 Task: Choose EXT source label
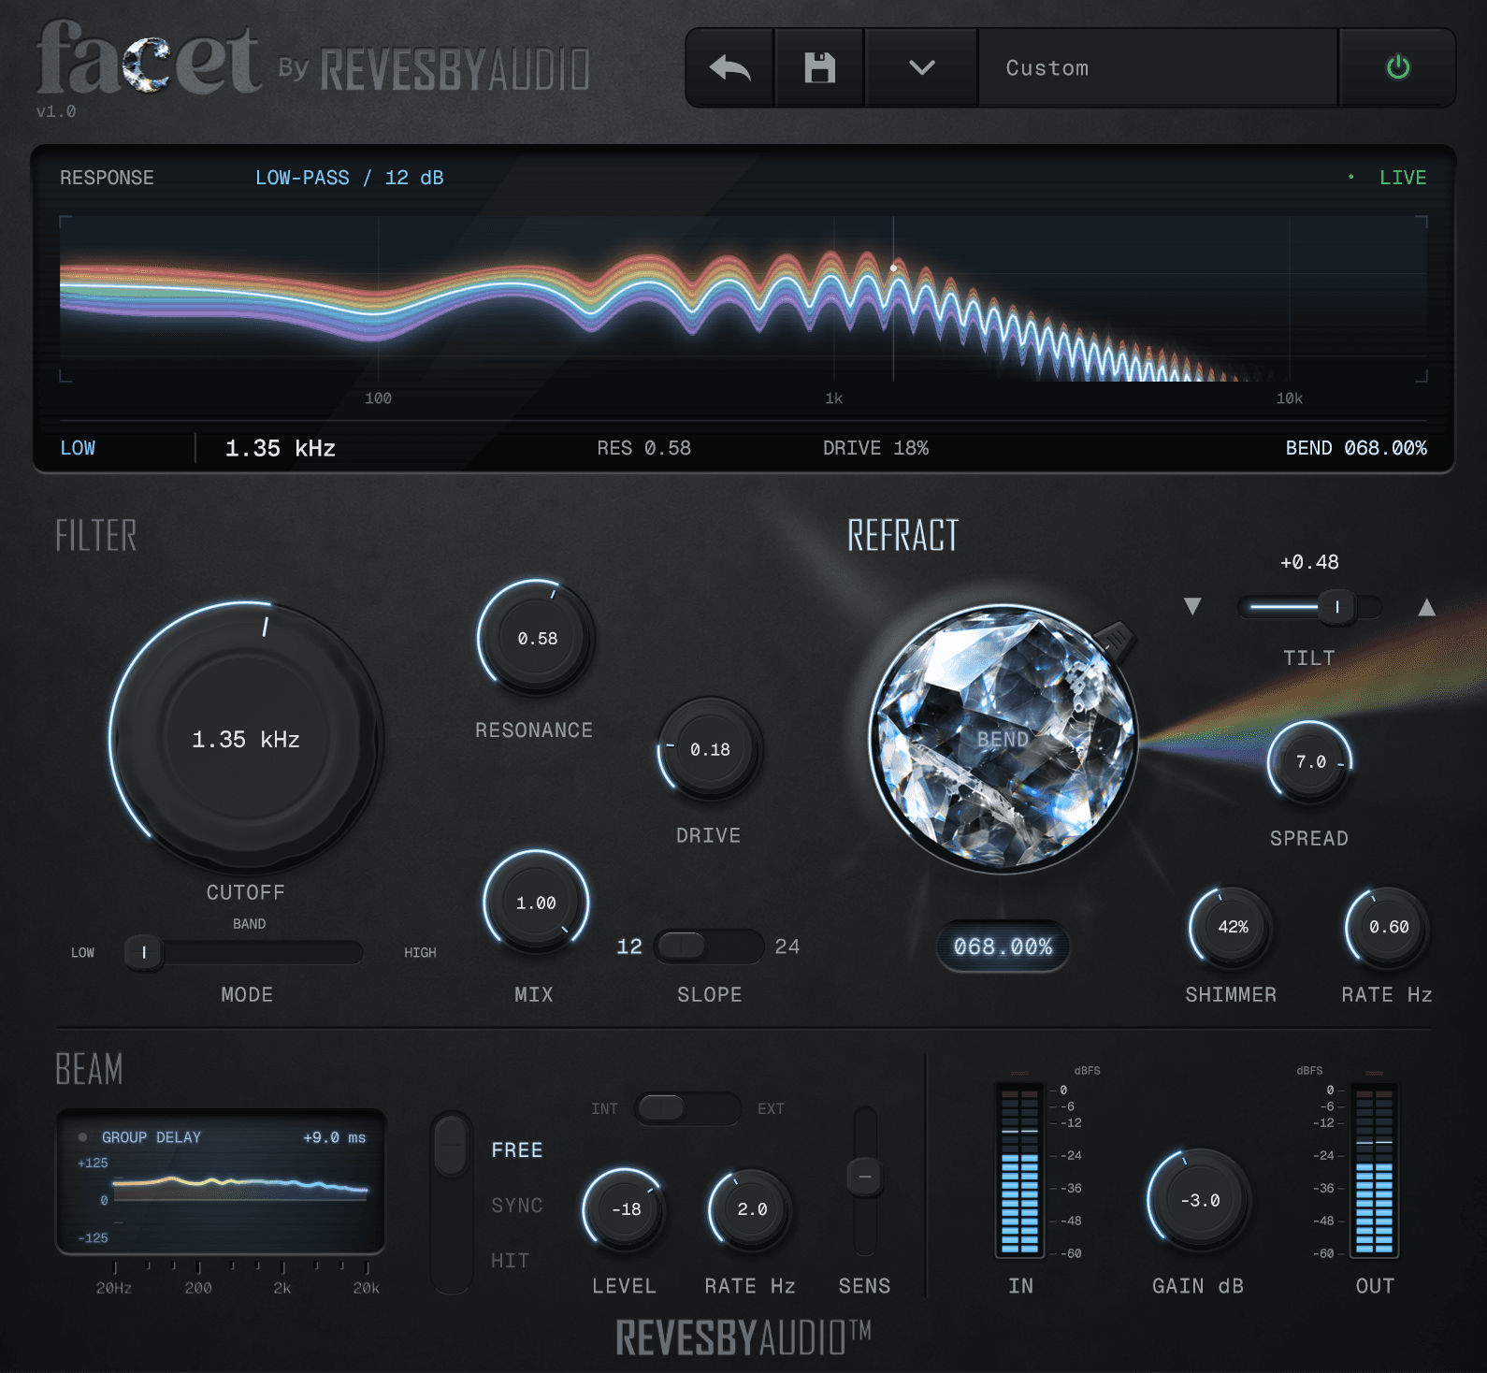pyautogui.click(x=771, y=1108)
